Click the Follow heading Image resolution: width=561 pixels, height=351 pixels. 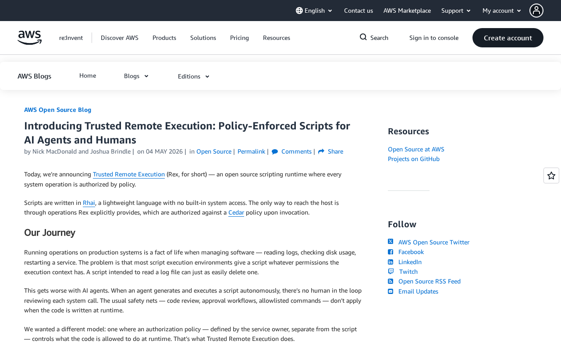click(x=402, y=224)
